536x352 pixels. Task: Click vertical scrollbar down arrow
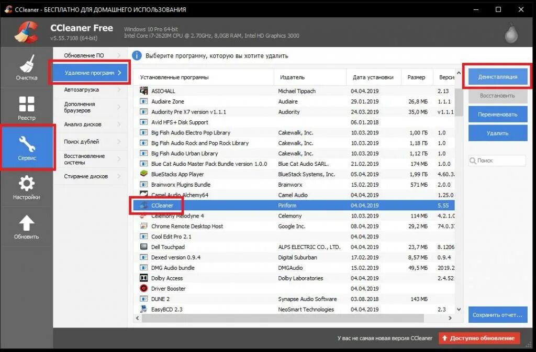(x=459, y=310)
